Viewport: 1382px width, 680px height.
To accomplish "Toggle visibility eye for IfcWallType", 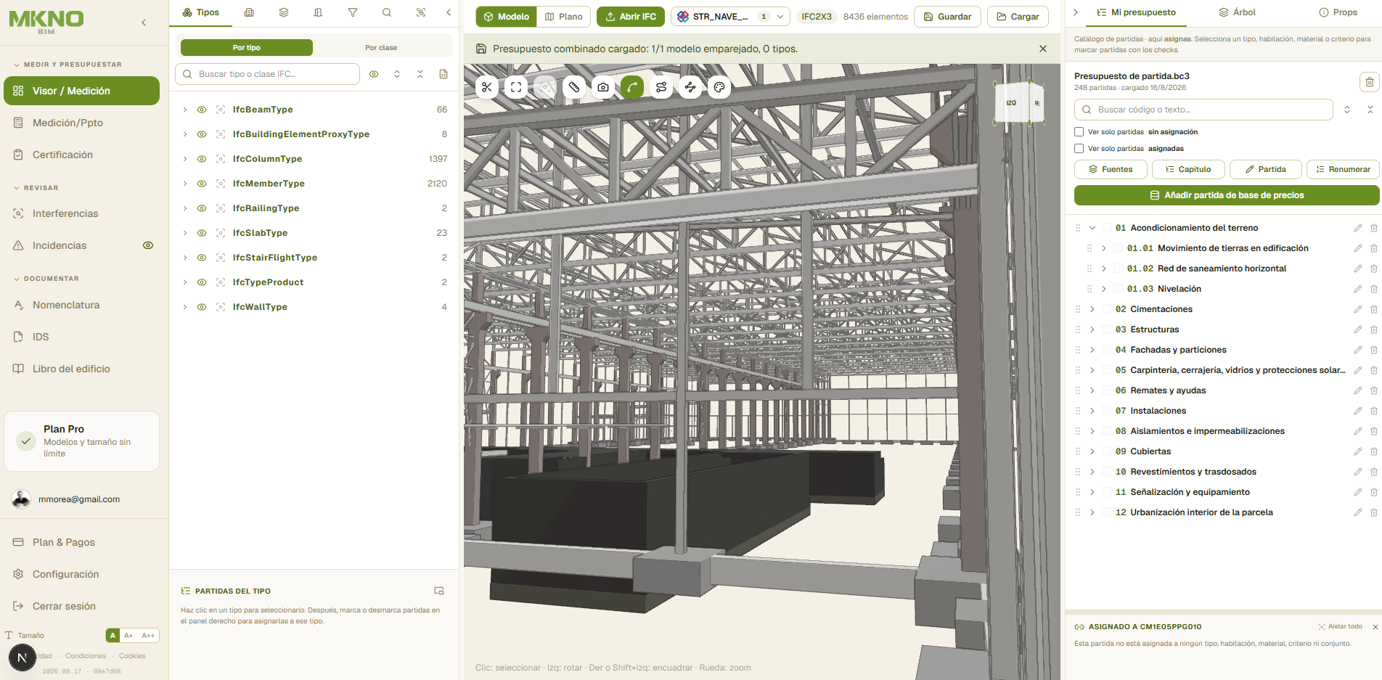I will pos(202,307).
